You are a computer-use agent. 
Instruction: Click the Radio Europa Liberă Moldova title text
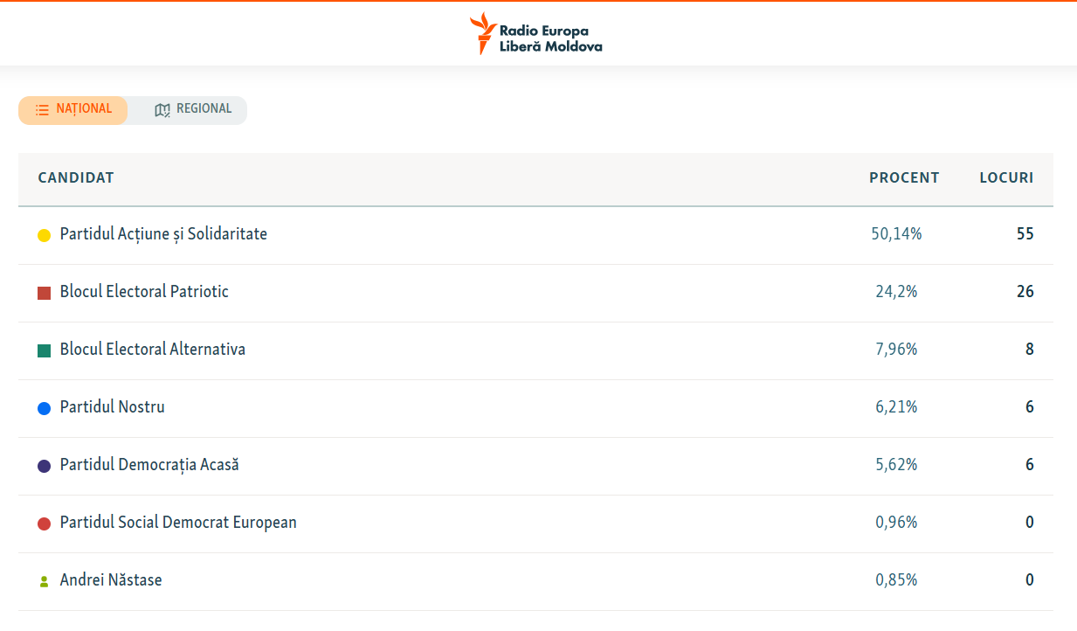pyautogui.click(x=550, y=38)
